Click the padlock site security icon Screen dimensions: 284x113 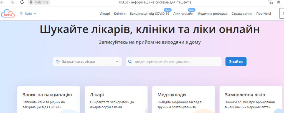31,2
